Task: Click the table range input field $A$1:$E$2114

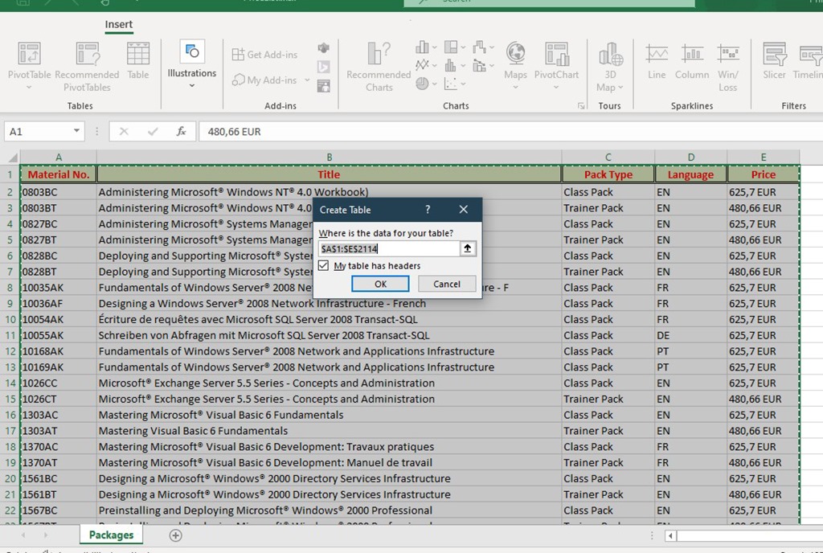Action: pos(389,248)
